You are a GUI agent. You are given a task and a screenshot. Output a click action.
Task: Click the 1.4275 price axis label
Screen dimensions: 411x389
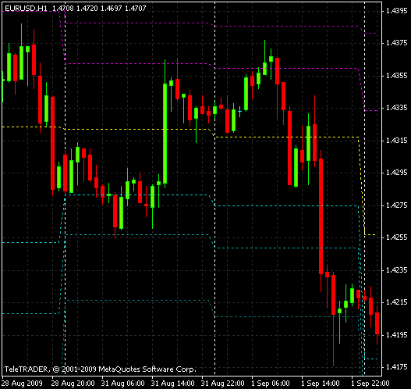[397, 205]
